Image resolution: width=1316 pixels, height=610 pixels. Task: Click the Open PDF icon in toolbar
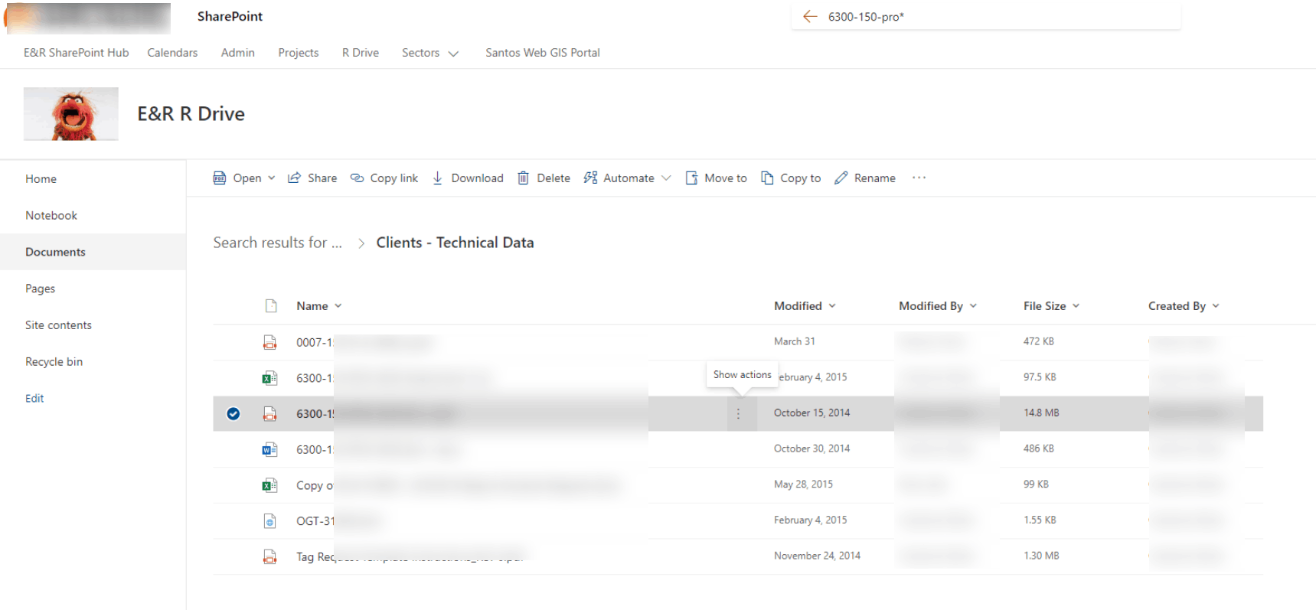(x=220, y=178)
